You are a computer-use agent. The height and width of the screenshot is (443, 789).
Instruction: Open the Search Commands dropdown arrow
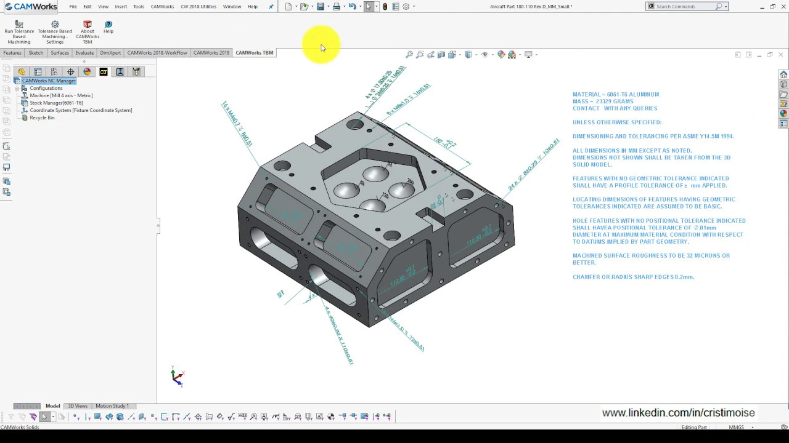[726, 6]
